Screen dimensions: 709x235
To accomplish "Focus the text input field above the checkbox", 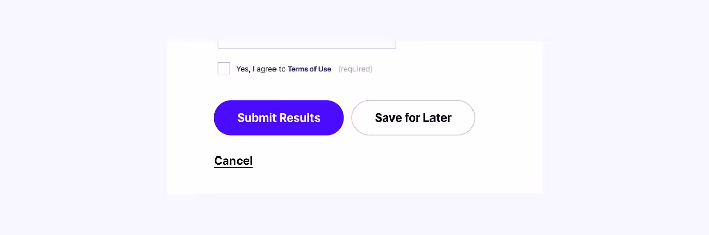I will (306, 44).
